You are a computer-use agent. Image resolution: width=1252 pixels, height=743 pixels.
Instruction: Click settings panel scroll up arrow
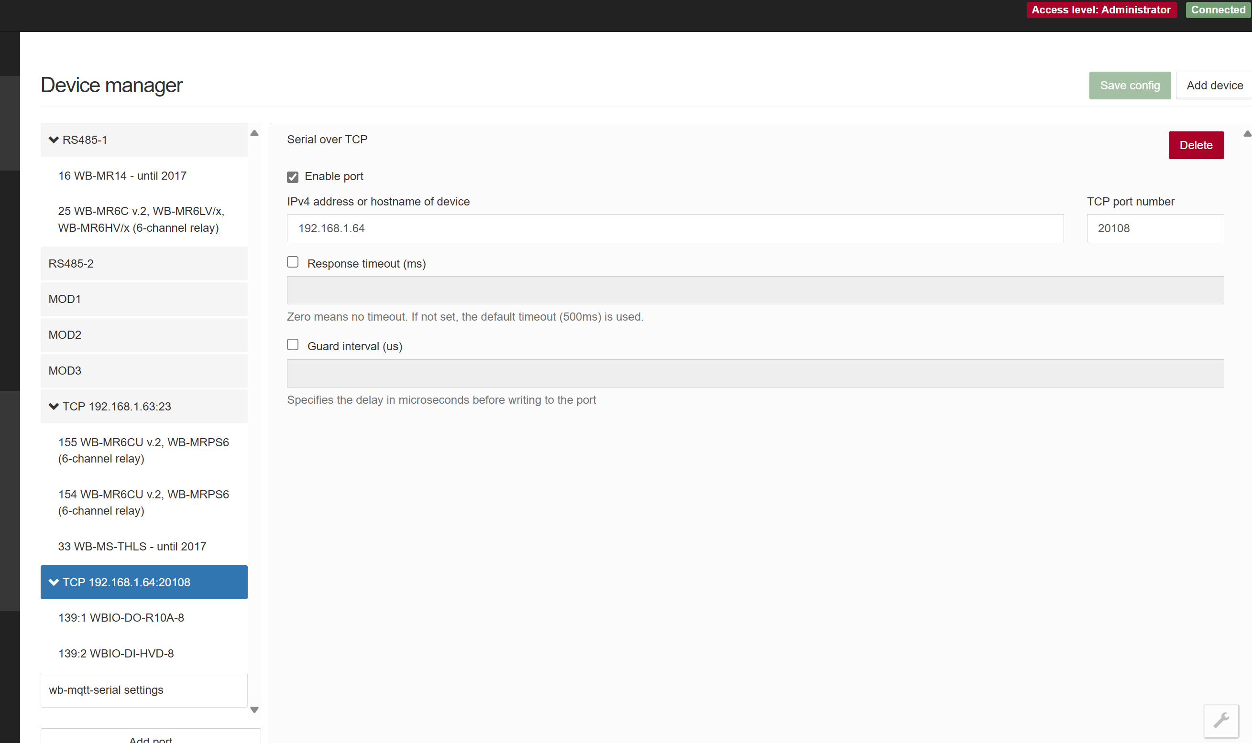[x=1247, y=134]
